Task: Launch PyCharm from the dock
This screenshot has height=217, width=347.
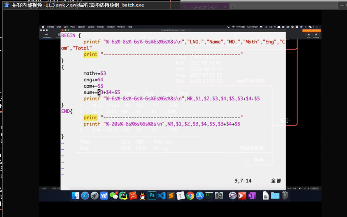Action: [x=123, y=196]
